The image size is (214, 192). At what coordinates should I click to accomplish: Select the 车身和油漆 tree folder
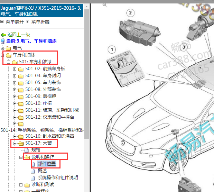tap(24, 55)
